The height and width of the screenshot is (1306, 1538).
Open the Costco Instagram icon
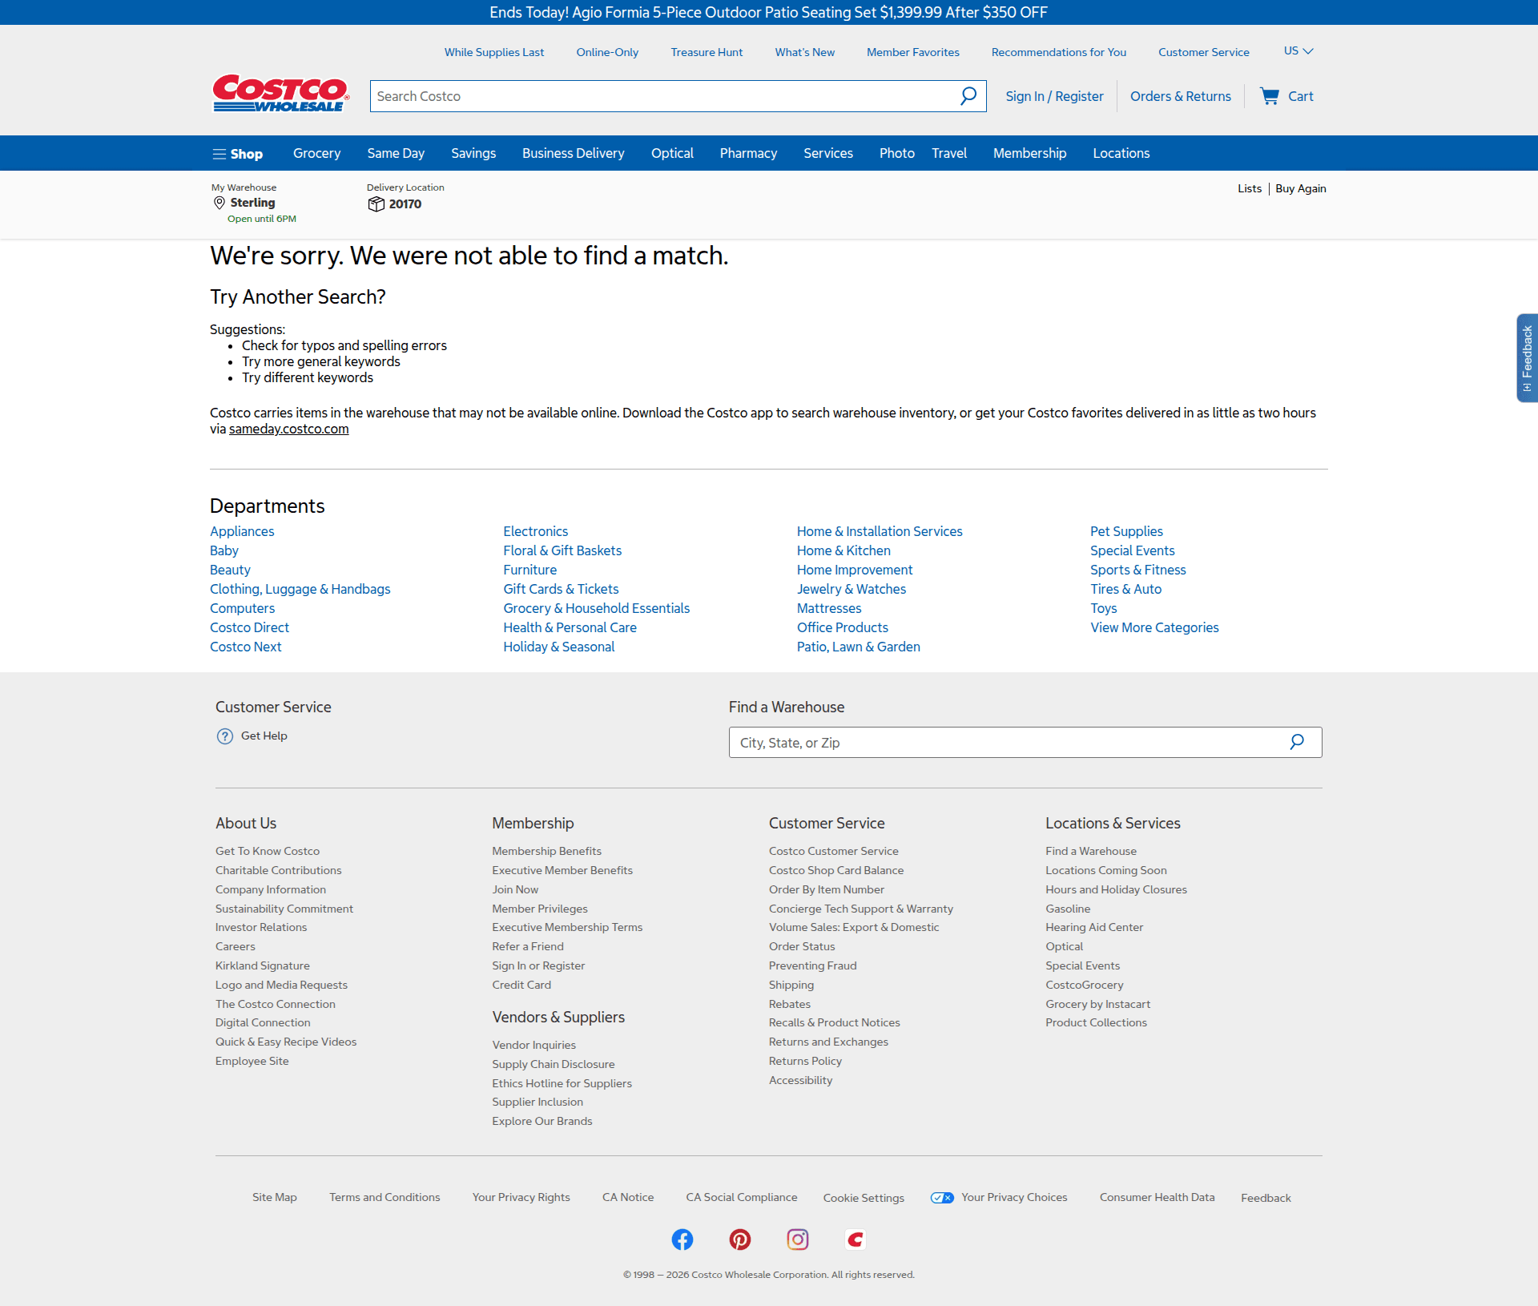[x=798, y=1239]
